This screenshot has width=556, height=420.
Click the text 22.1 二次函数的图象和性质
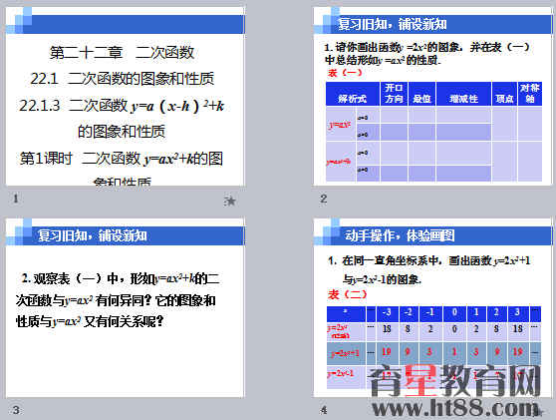[x=123, y=79]
